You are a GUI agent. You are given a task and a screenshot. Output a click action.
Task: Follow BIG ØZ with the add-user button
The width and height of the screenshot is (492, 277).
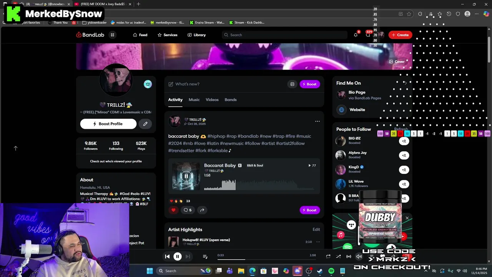click(x=404, y=141)
